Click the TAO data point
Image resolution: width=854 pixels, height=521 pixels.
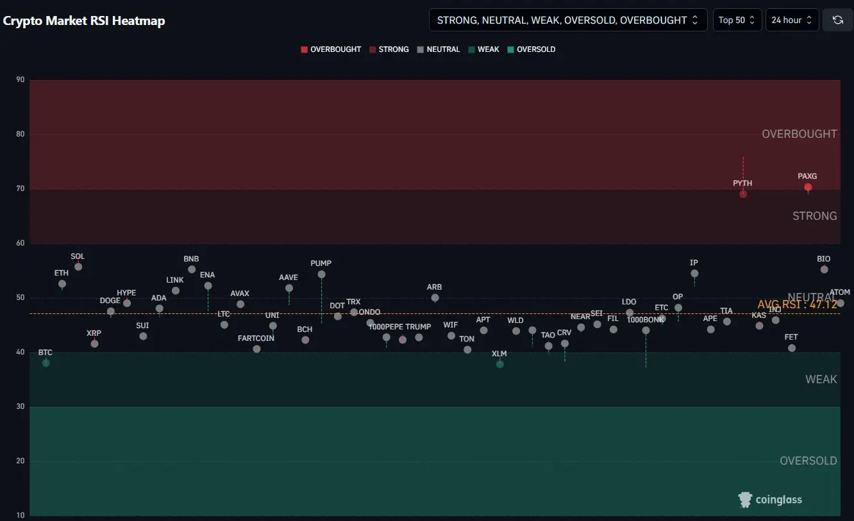[x=549, y=346]
